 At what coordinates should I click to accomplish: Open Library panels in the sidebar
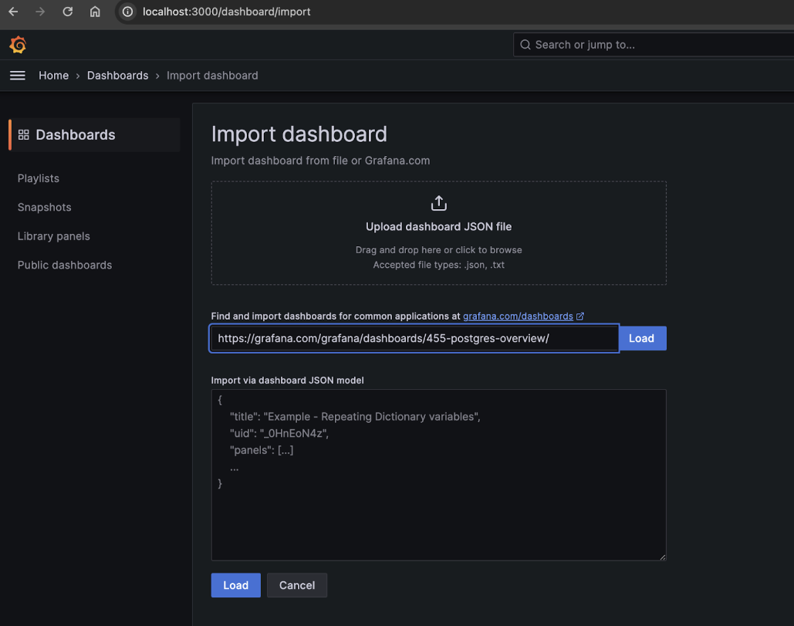point(53,236)
